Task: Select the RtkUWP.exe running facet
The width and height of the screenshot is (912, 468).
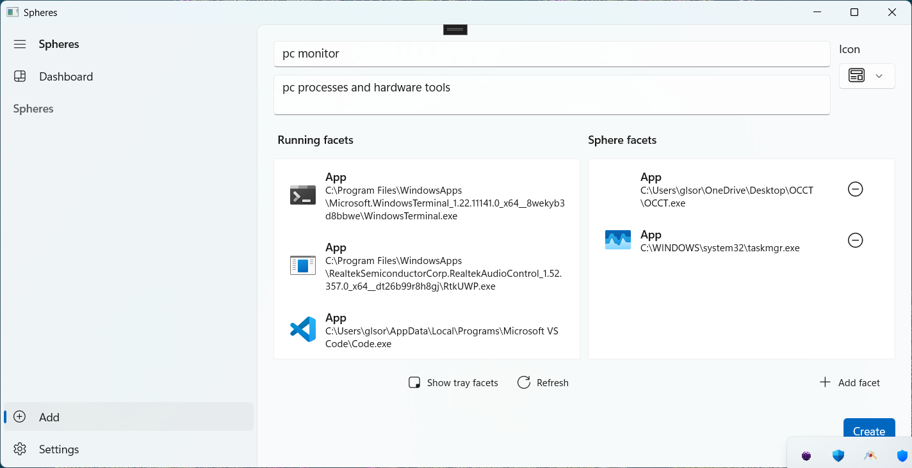Action: [x=427, y=267]
